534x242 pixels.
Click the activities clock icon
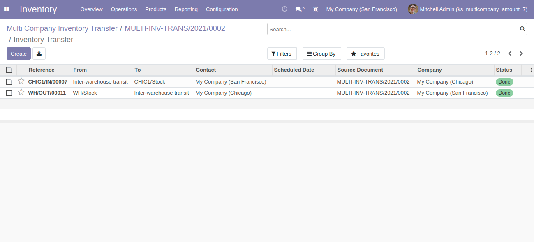click(x=284, y=9)
